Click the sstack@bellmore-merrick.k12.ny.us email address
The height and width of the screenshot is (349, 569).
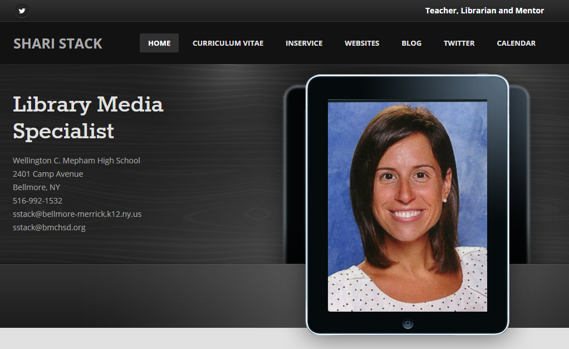click(x=77, y=214)
